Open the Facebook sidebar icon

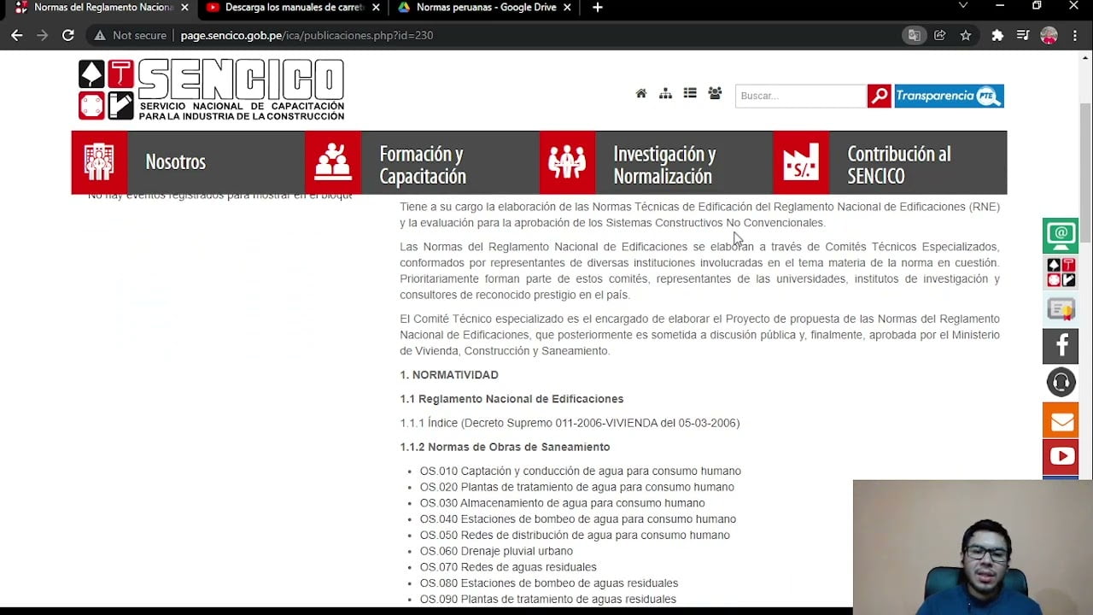[1061, 346]
